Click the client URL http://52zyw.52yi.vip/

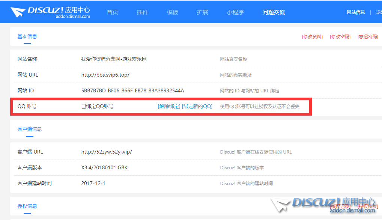(x=107, y=152)
